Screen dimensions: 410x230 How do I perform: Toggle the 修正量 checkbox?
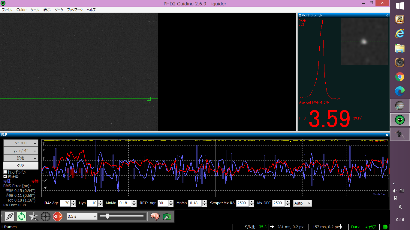pyautogui.click(x=5, y=177)
